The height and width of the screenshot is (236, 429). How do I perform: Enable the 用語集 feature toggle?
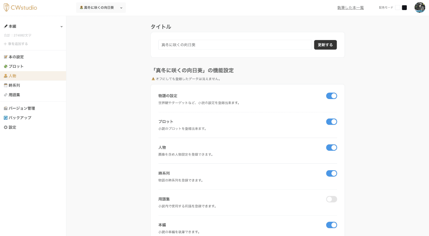point(331,199)
